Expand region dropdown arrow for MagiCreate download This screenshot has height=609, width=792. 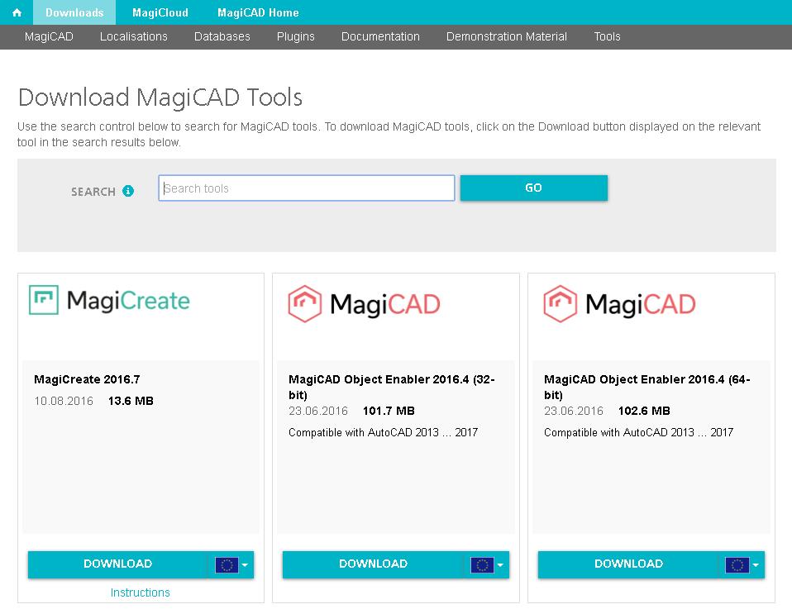point(245,565)
